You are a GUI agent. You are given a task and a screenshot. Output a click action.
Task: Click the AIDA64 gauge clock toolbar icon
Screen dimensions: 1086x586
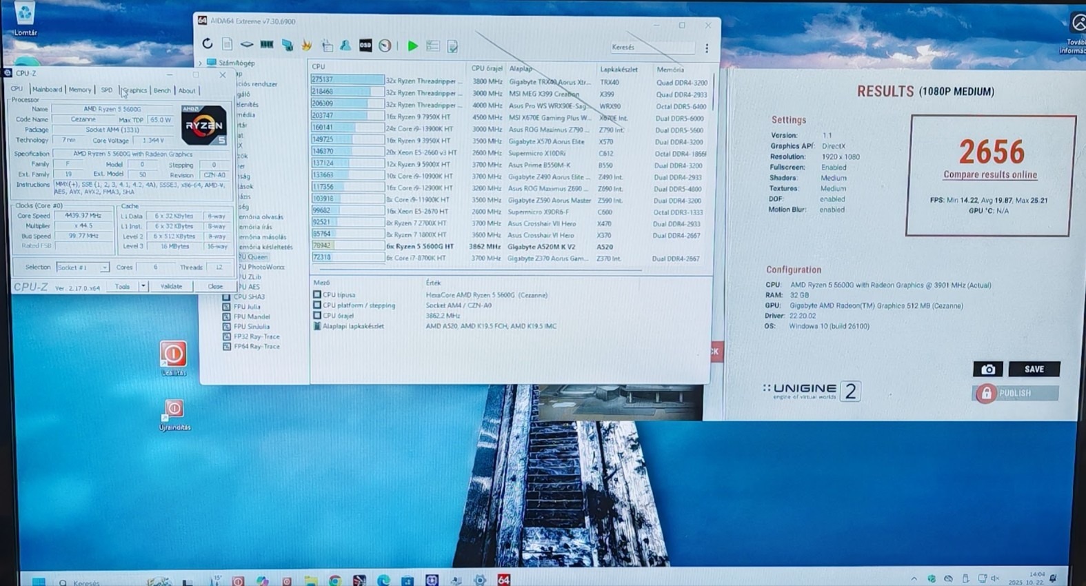point(385,46)
